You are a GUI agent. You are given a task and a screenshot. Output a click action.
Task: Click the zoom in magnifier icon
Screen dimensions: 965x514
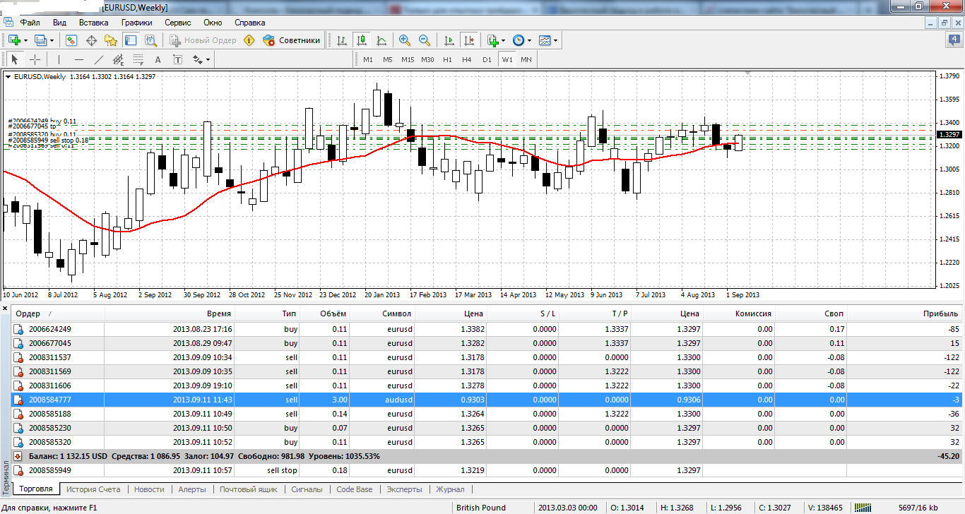tap(405, 40)
